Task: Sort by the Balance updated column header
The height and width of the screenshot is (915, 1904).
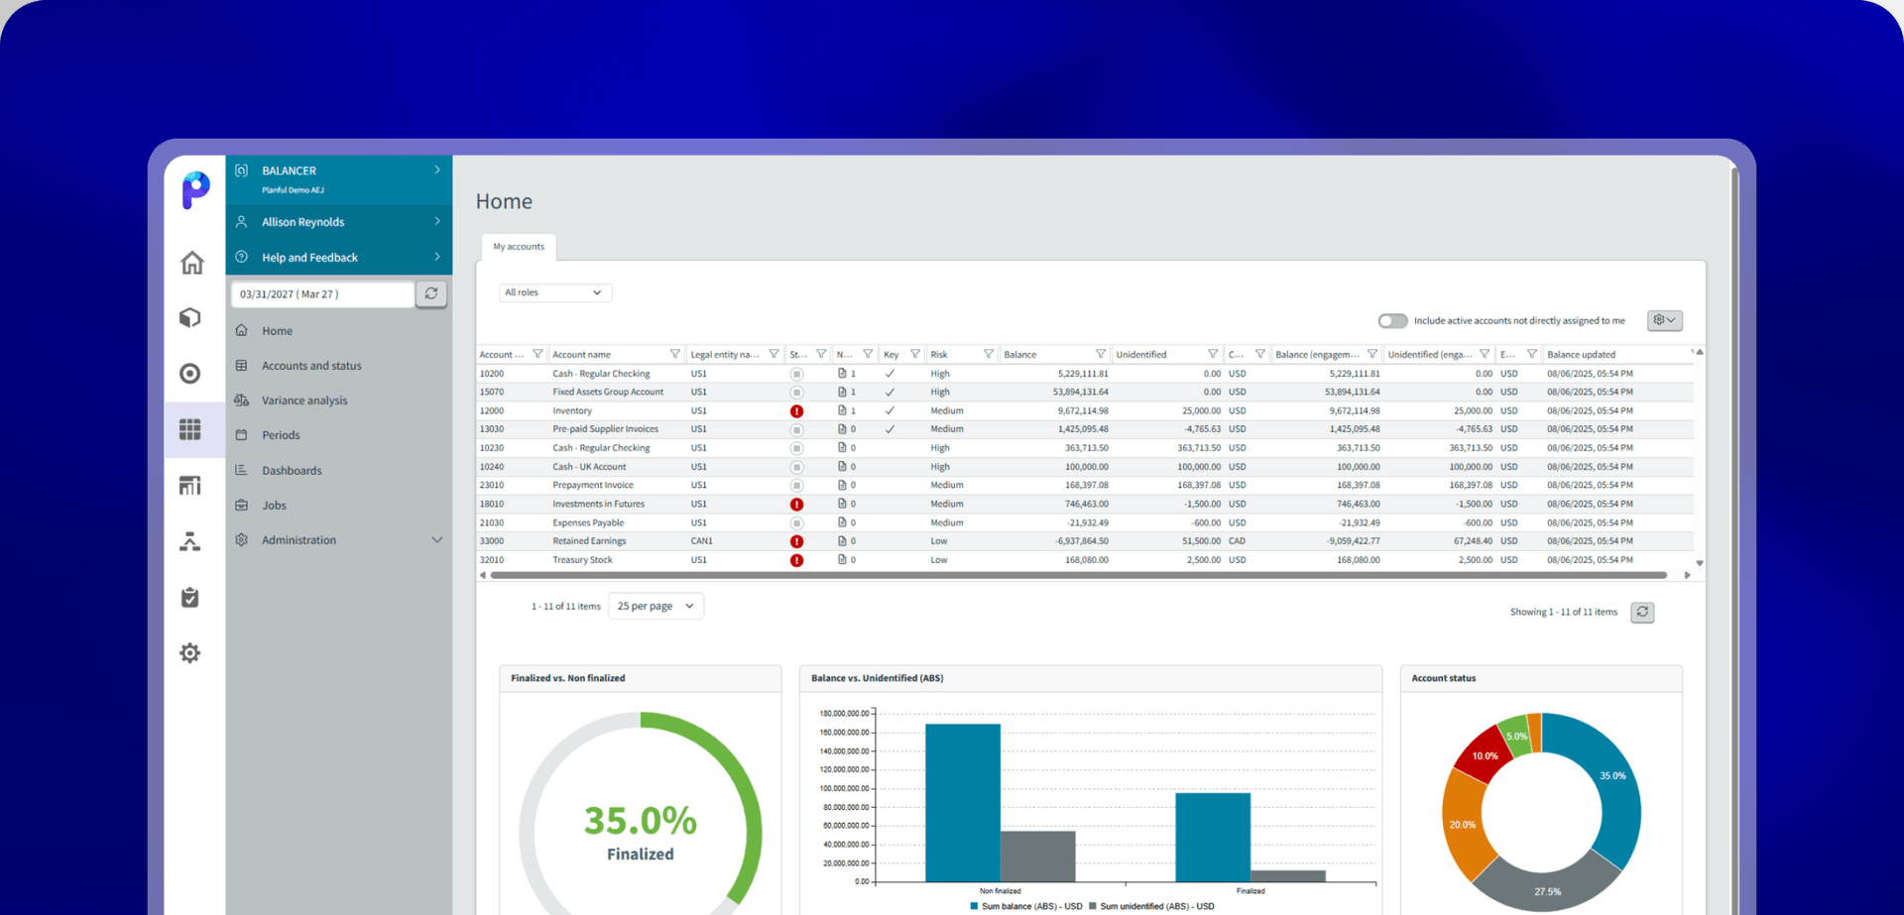Action: click(x=1581, y=355)
